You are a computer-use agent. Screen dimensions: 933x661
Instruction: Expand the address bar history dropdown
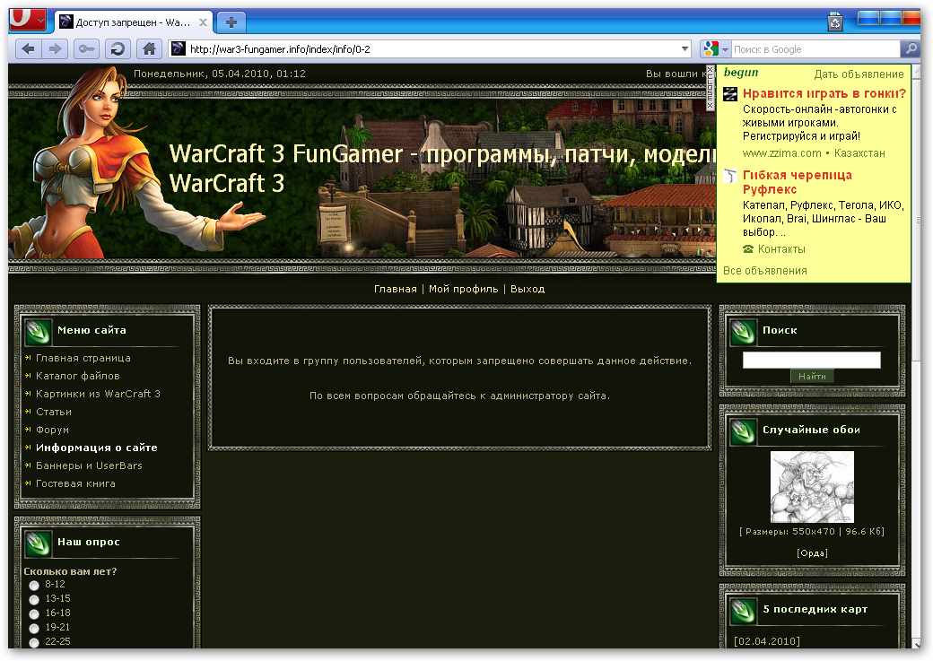click(x=685, y=49)
